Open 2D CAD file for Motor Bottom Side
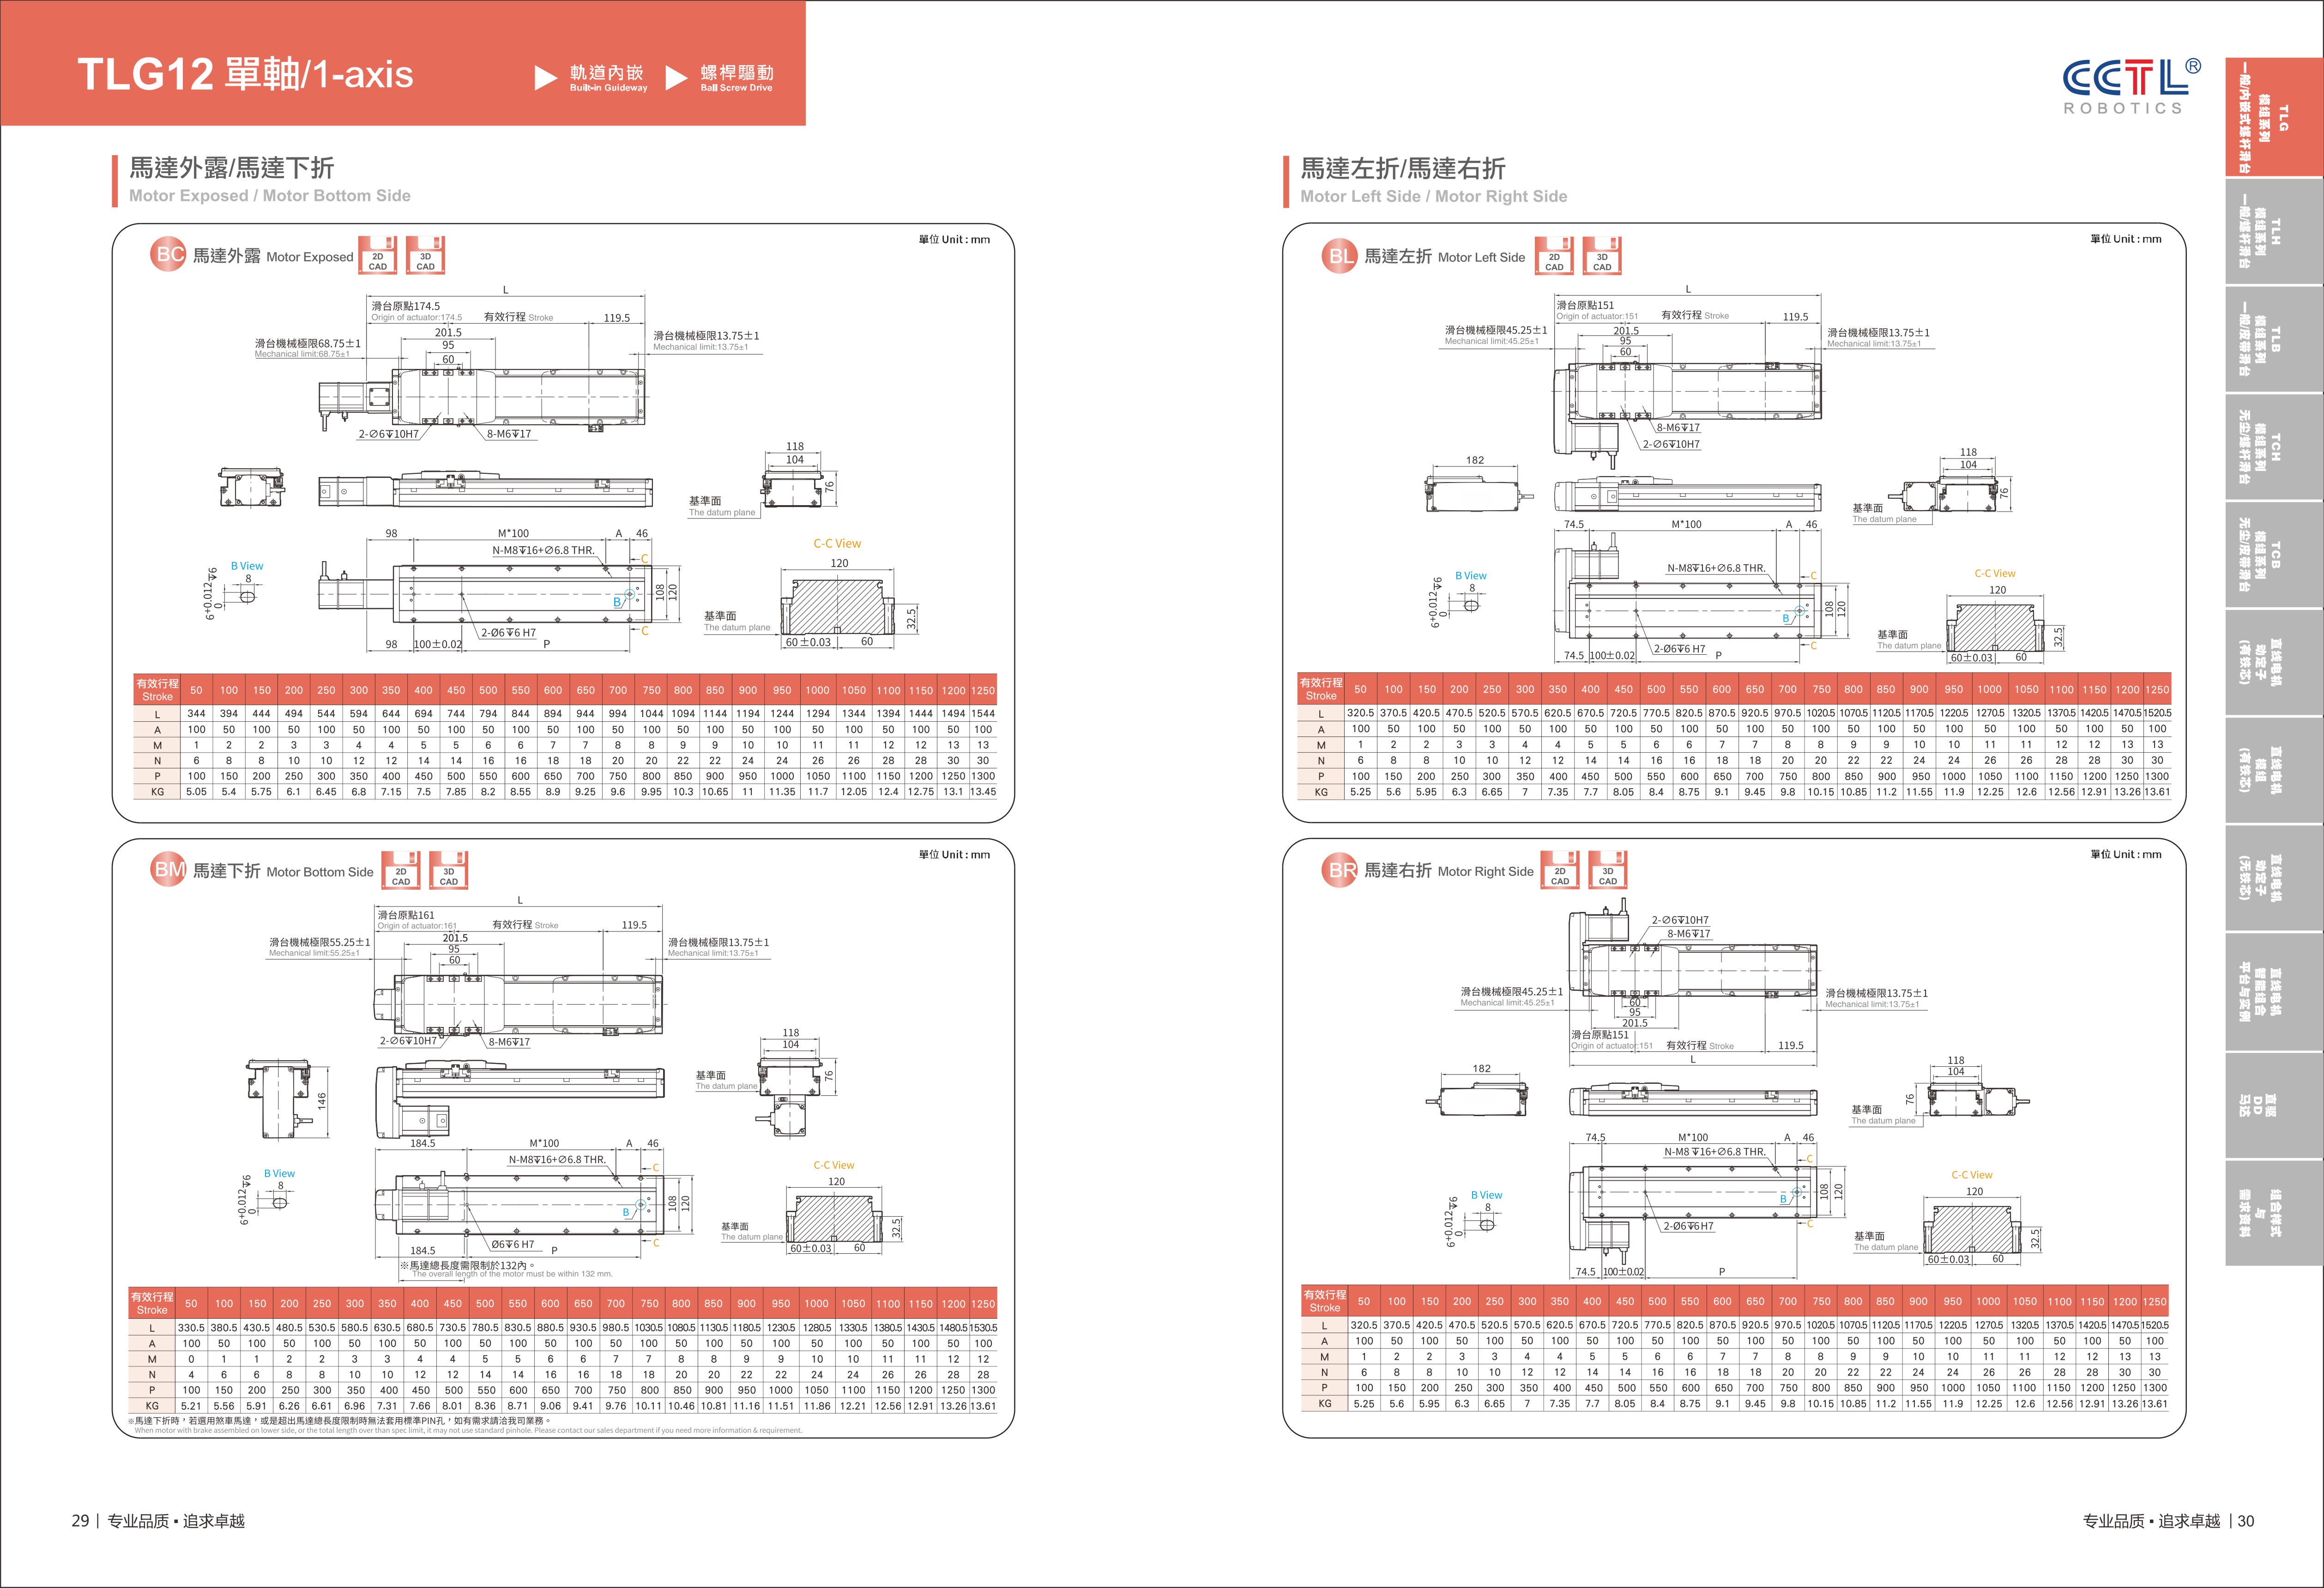Viewport: 2324px width, 1588px height. tap(401, 870)
